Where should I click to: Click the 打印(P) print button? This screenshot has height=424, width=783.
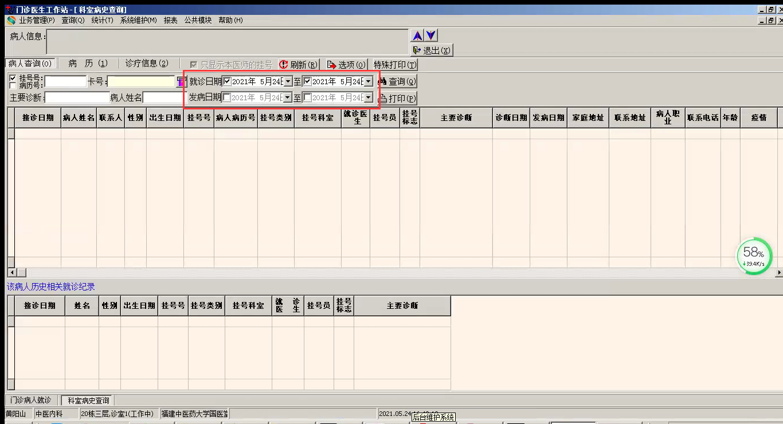point(397,98)
